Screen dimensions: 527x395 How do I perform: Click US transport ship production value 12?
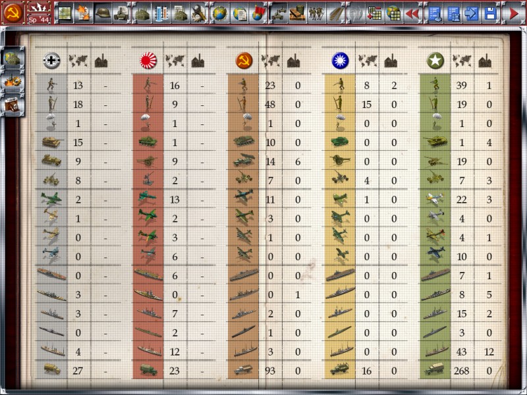click(489, 352)
